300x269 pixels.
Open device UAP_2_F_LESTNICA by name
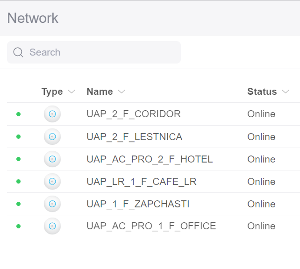[135, 137]
